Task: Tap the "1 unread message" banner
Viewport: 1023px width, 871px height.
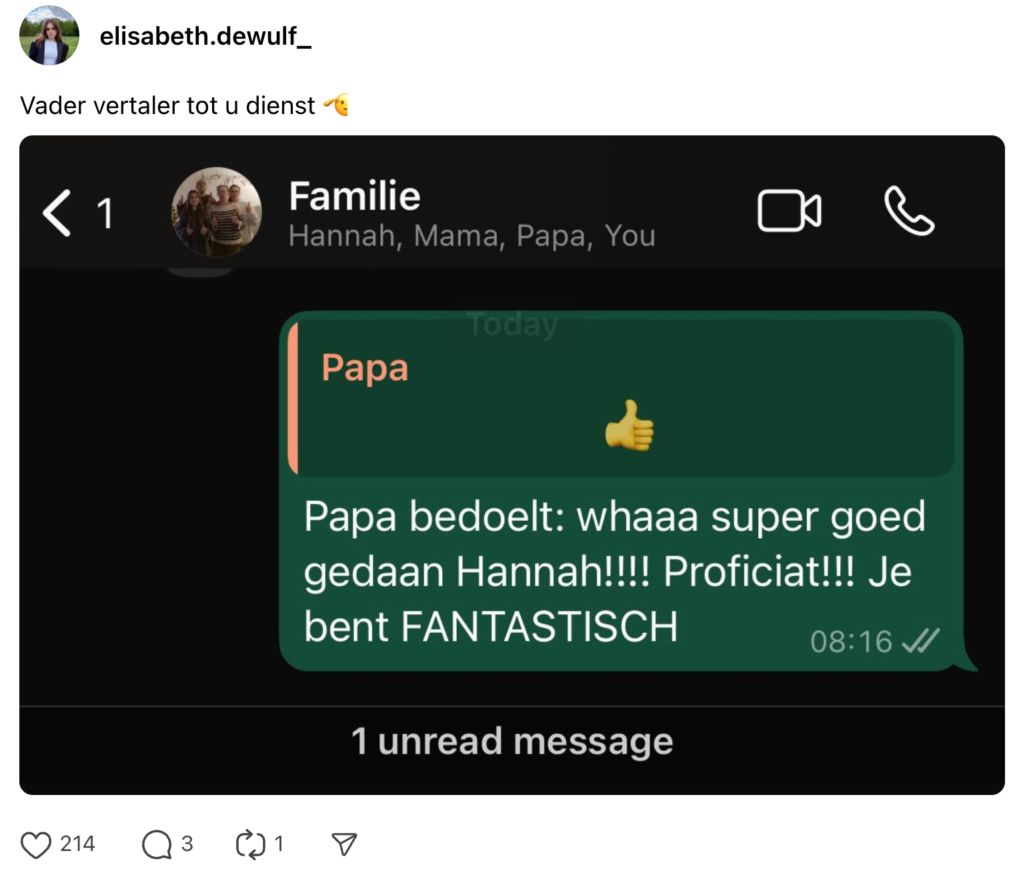Action: click(x=512, y=742)
